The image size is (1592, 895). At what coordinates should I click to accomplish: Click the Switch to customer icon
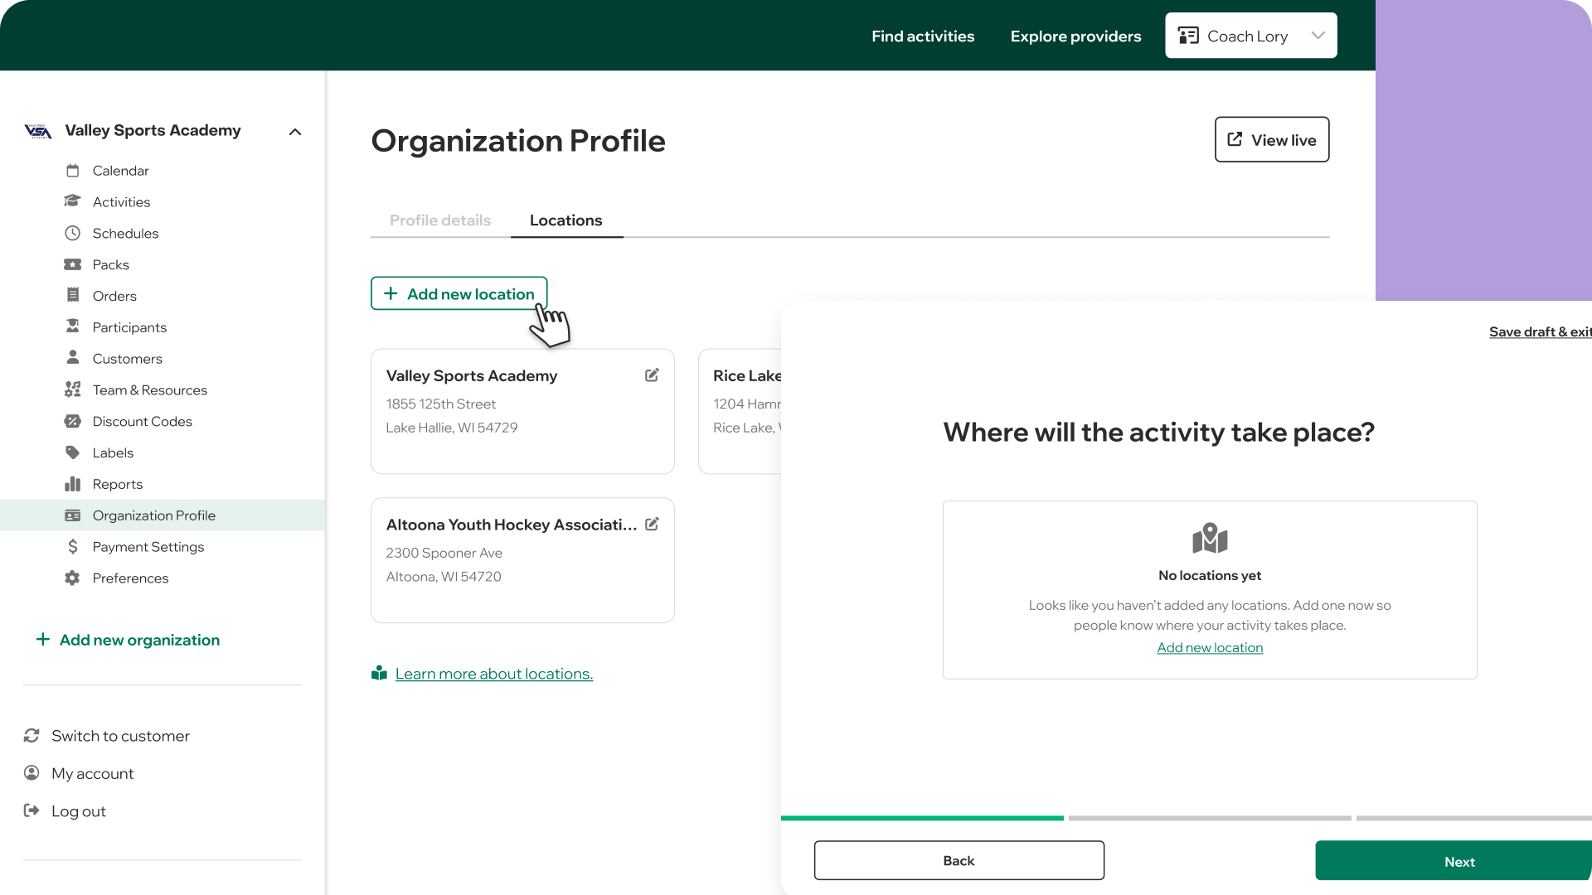(x=32, y=736)
